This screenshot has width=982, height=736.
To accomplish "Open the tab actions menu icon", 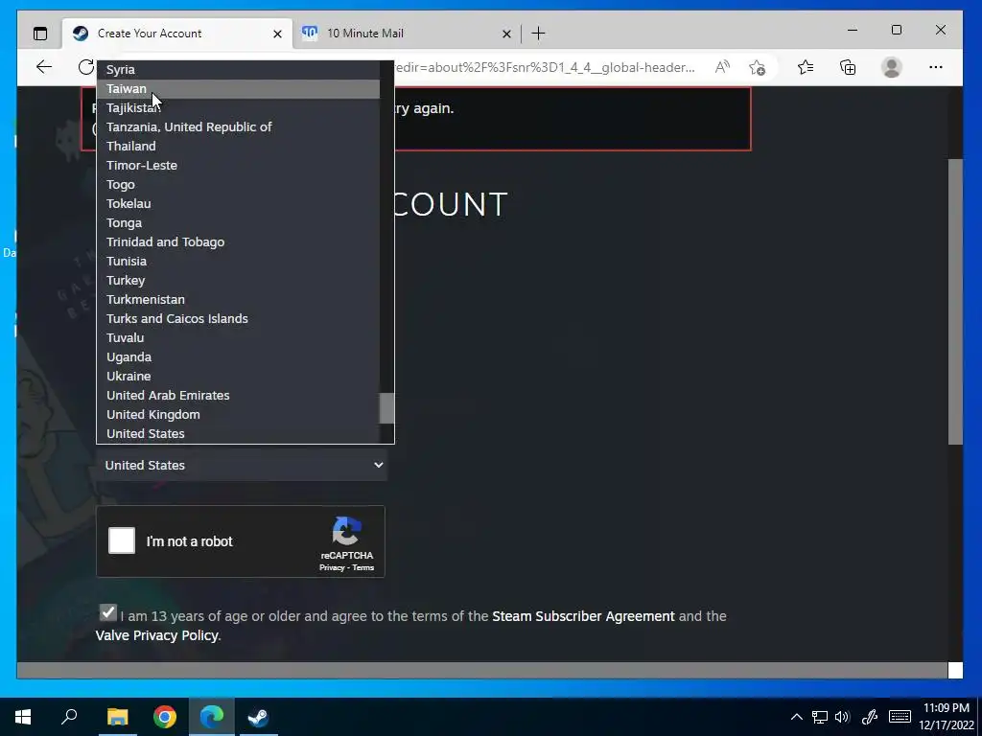I will (40, 34).
